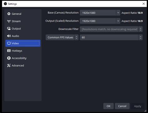Confirm settings with OK button
This screenshot has height=113, width=148.
(108, 106)
